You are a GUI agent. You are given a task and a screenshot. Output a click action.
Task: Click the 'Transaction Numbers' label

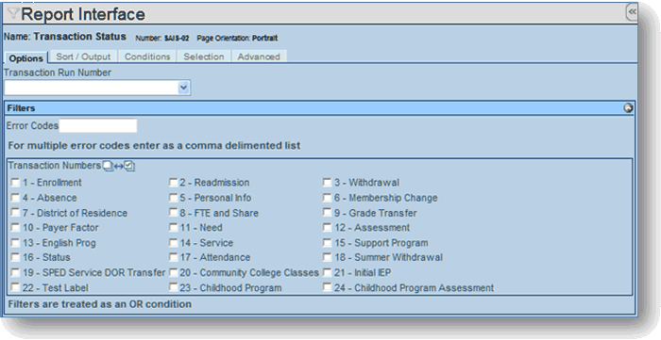click(55, 166)
